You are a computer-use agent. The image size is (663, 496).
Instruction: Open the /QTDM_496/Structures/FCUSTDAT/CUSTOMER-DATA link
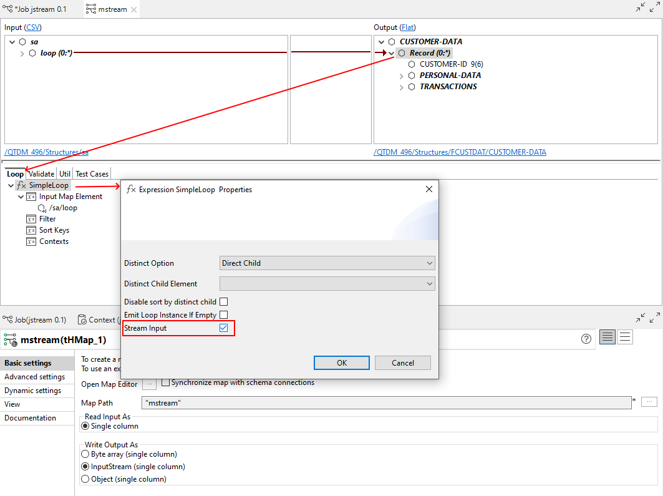[x=460, y=152]
